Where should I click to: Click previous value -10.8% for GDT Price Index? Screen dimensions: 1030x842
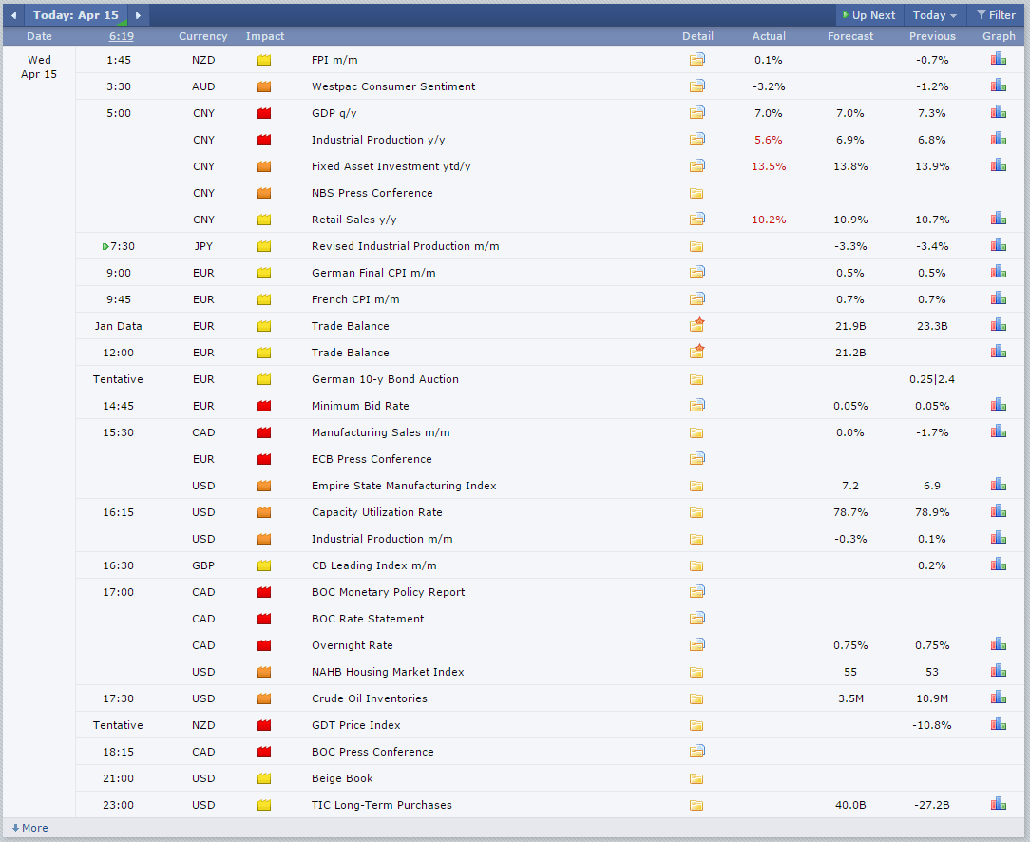click(932, 725)
